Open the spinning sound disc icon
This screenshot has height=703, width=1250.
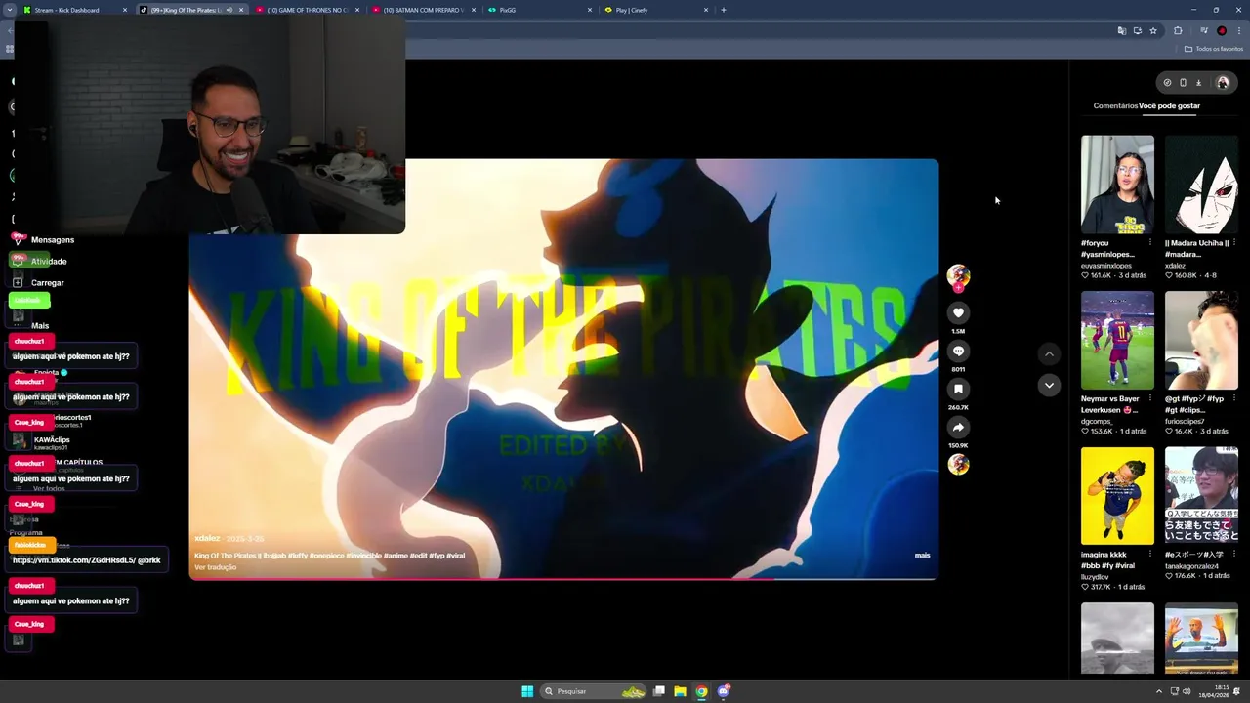[958, 465]
